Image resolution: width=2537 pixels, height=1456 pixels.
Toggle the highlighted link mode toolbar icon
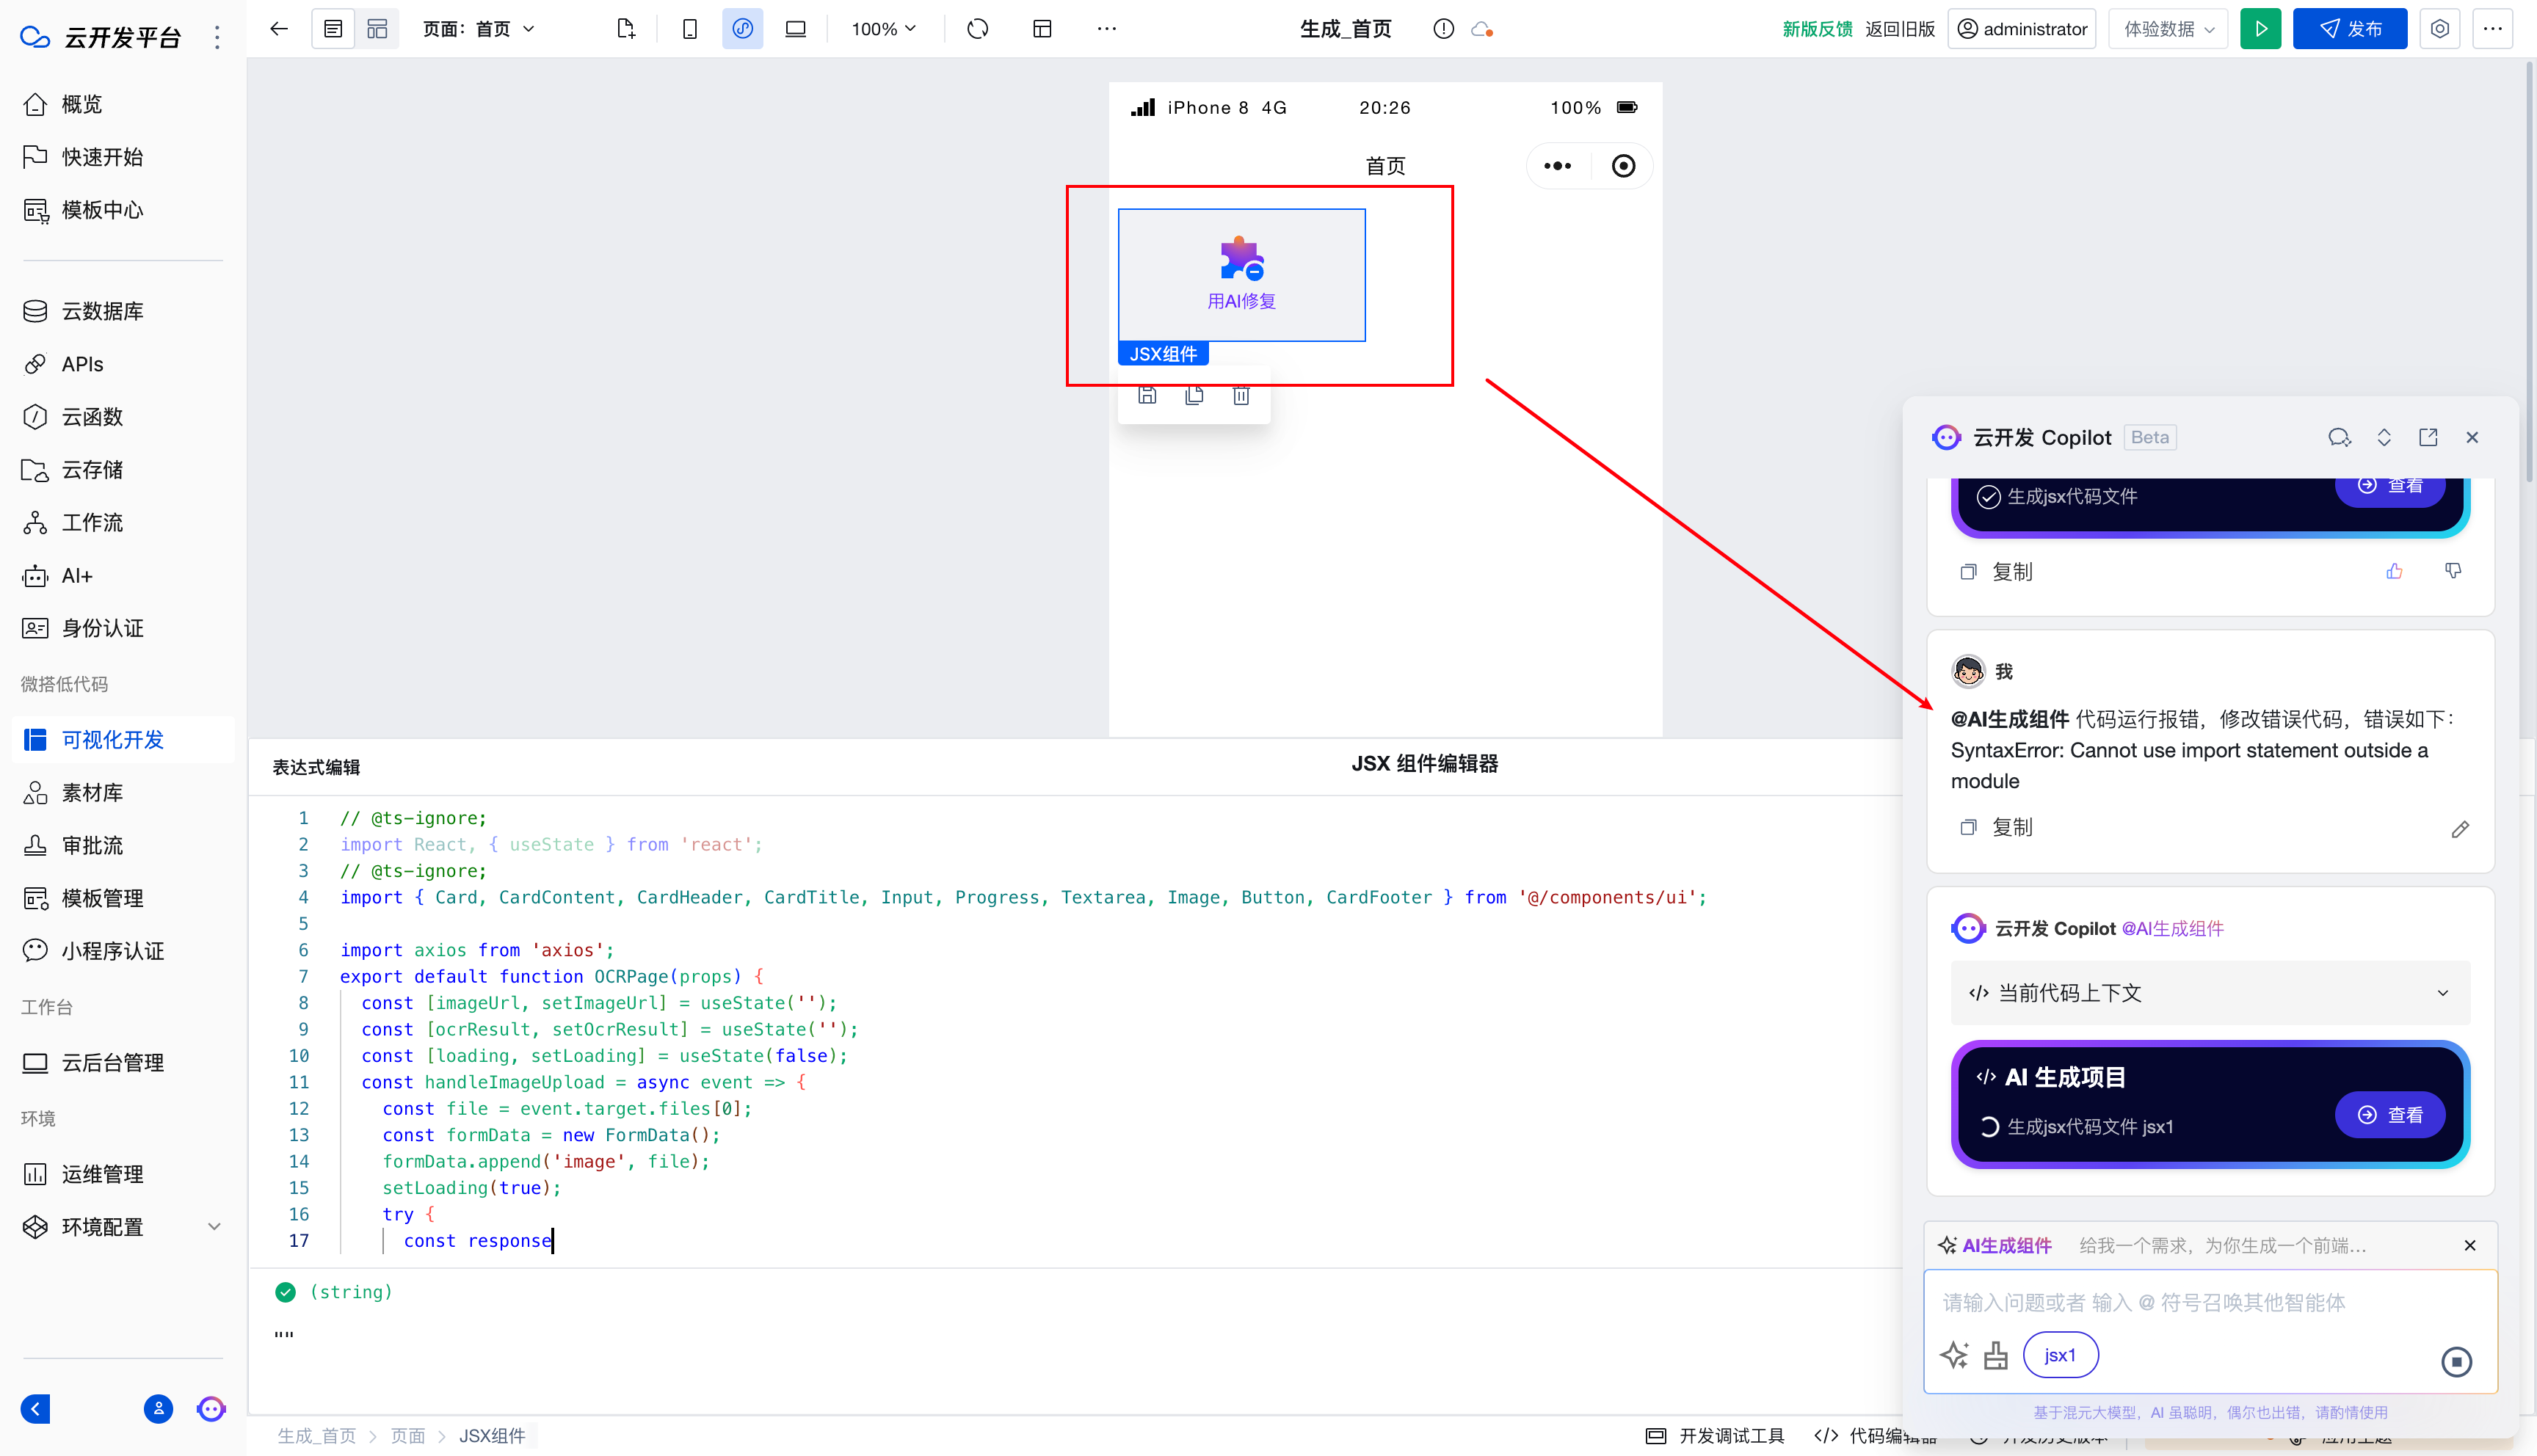(x=742, y=29)
